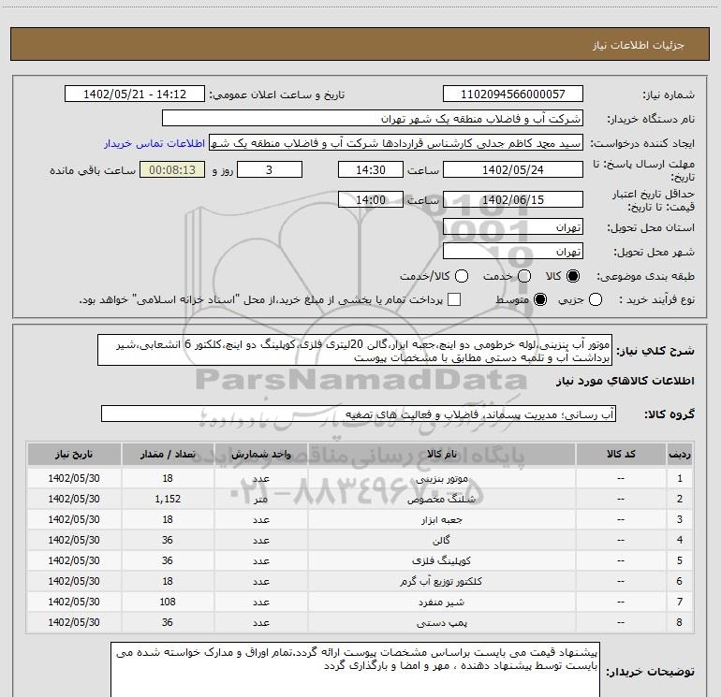Open the اطلاعات تماس خریدار link

point(154,143)
